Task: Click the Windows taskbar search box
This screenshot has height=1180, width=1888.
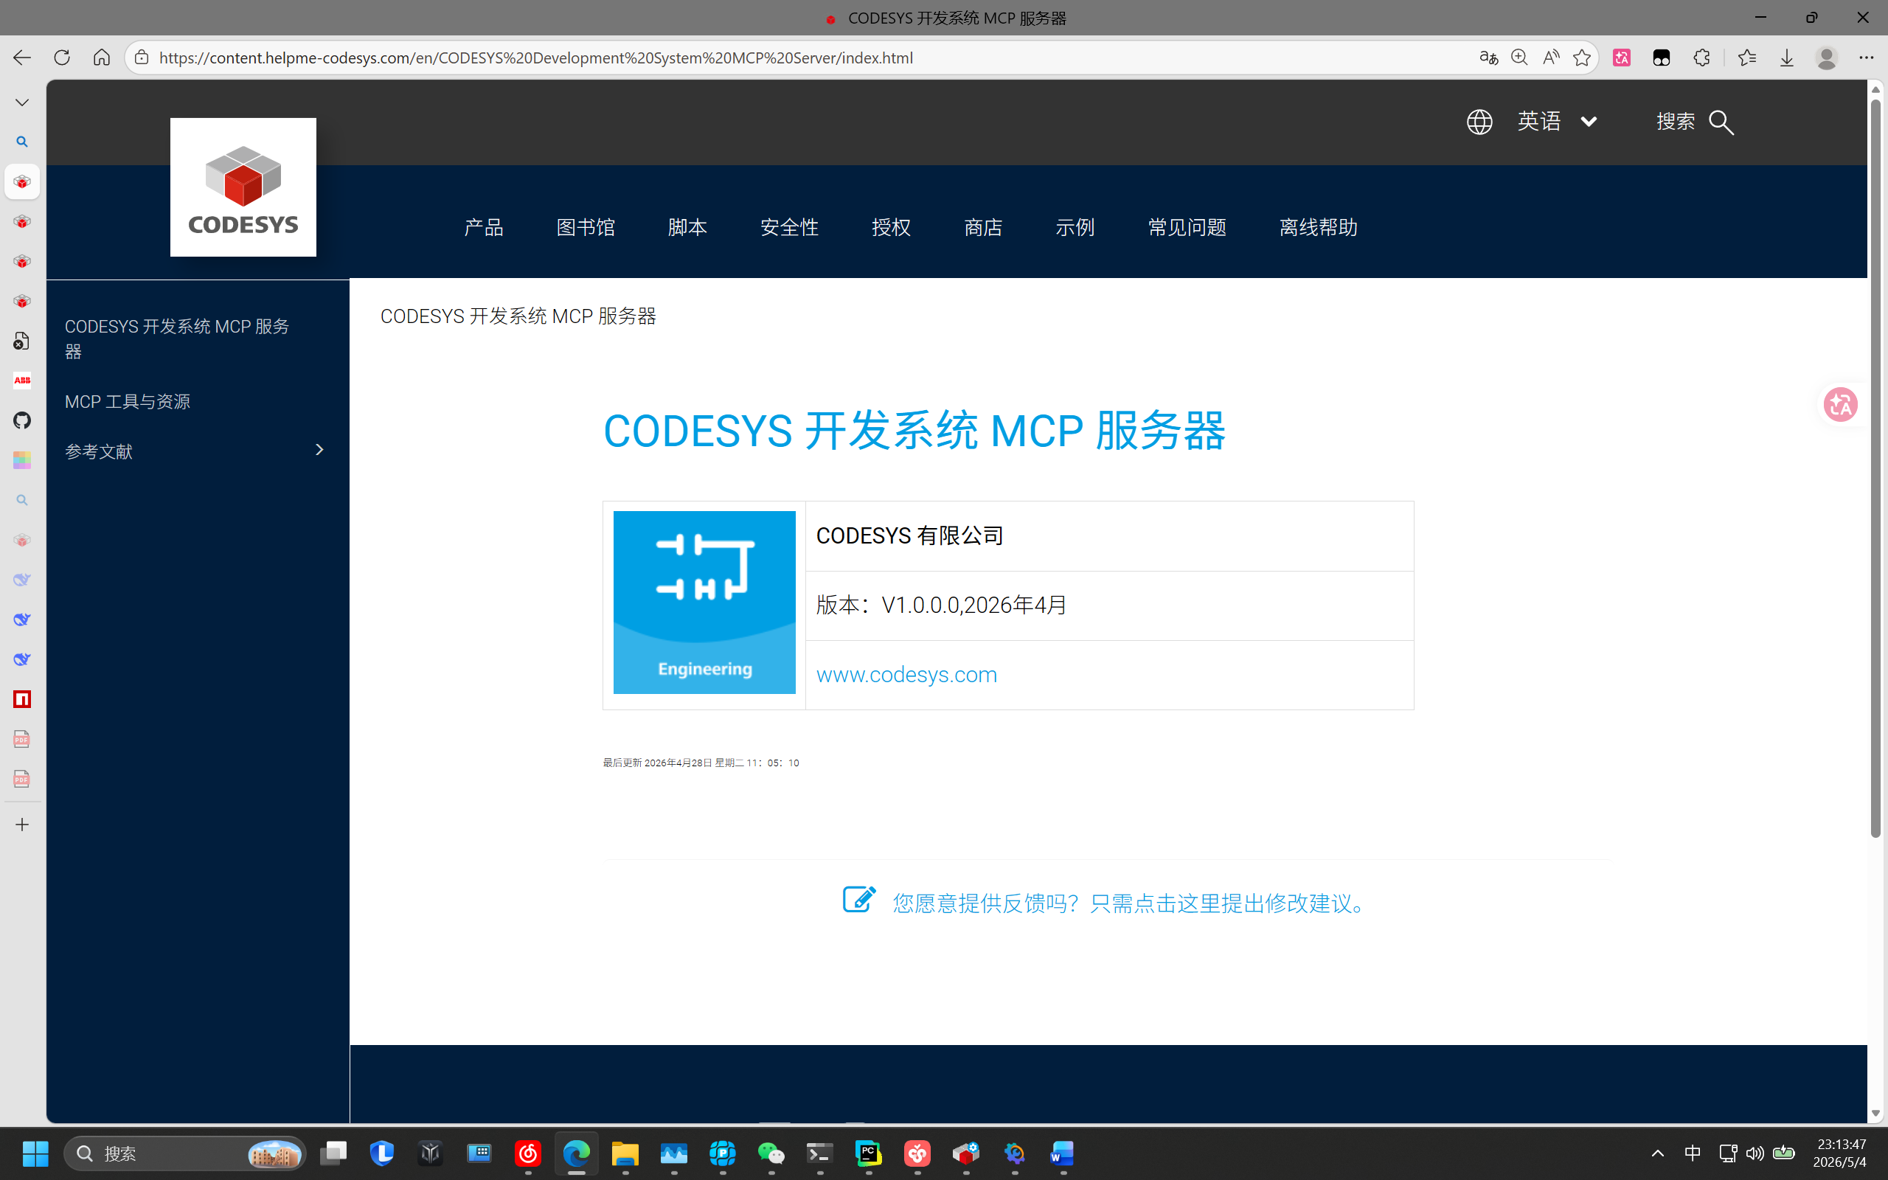Action: (x=185, y=1153)
